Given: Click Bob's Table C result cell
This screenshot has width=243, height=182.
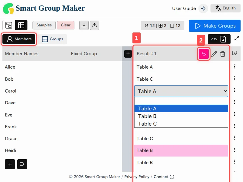Looking at the screenshot, I should (x=181, y=79).
